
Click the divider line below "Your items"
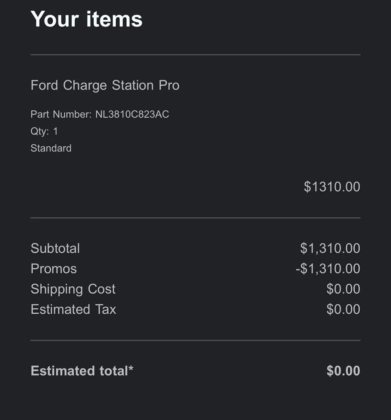pos(195,55)
